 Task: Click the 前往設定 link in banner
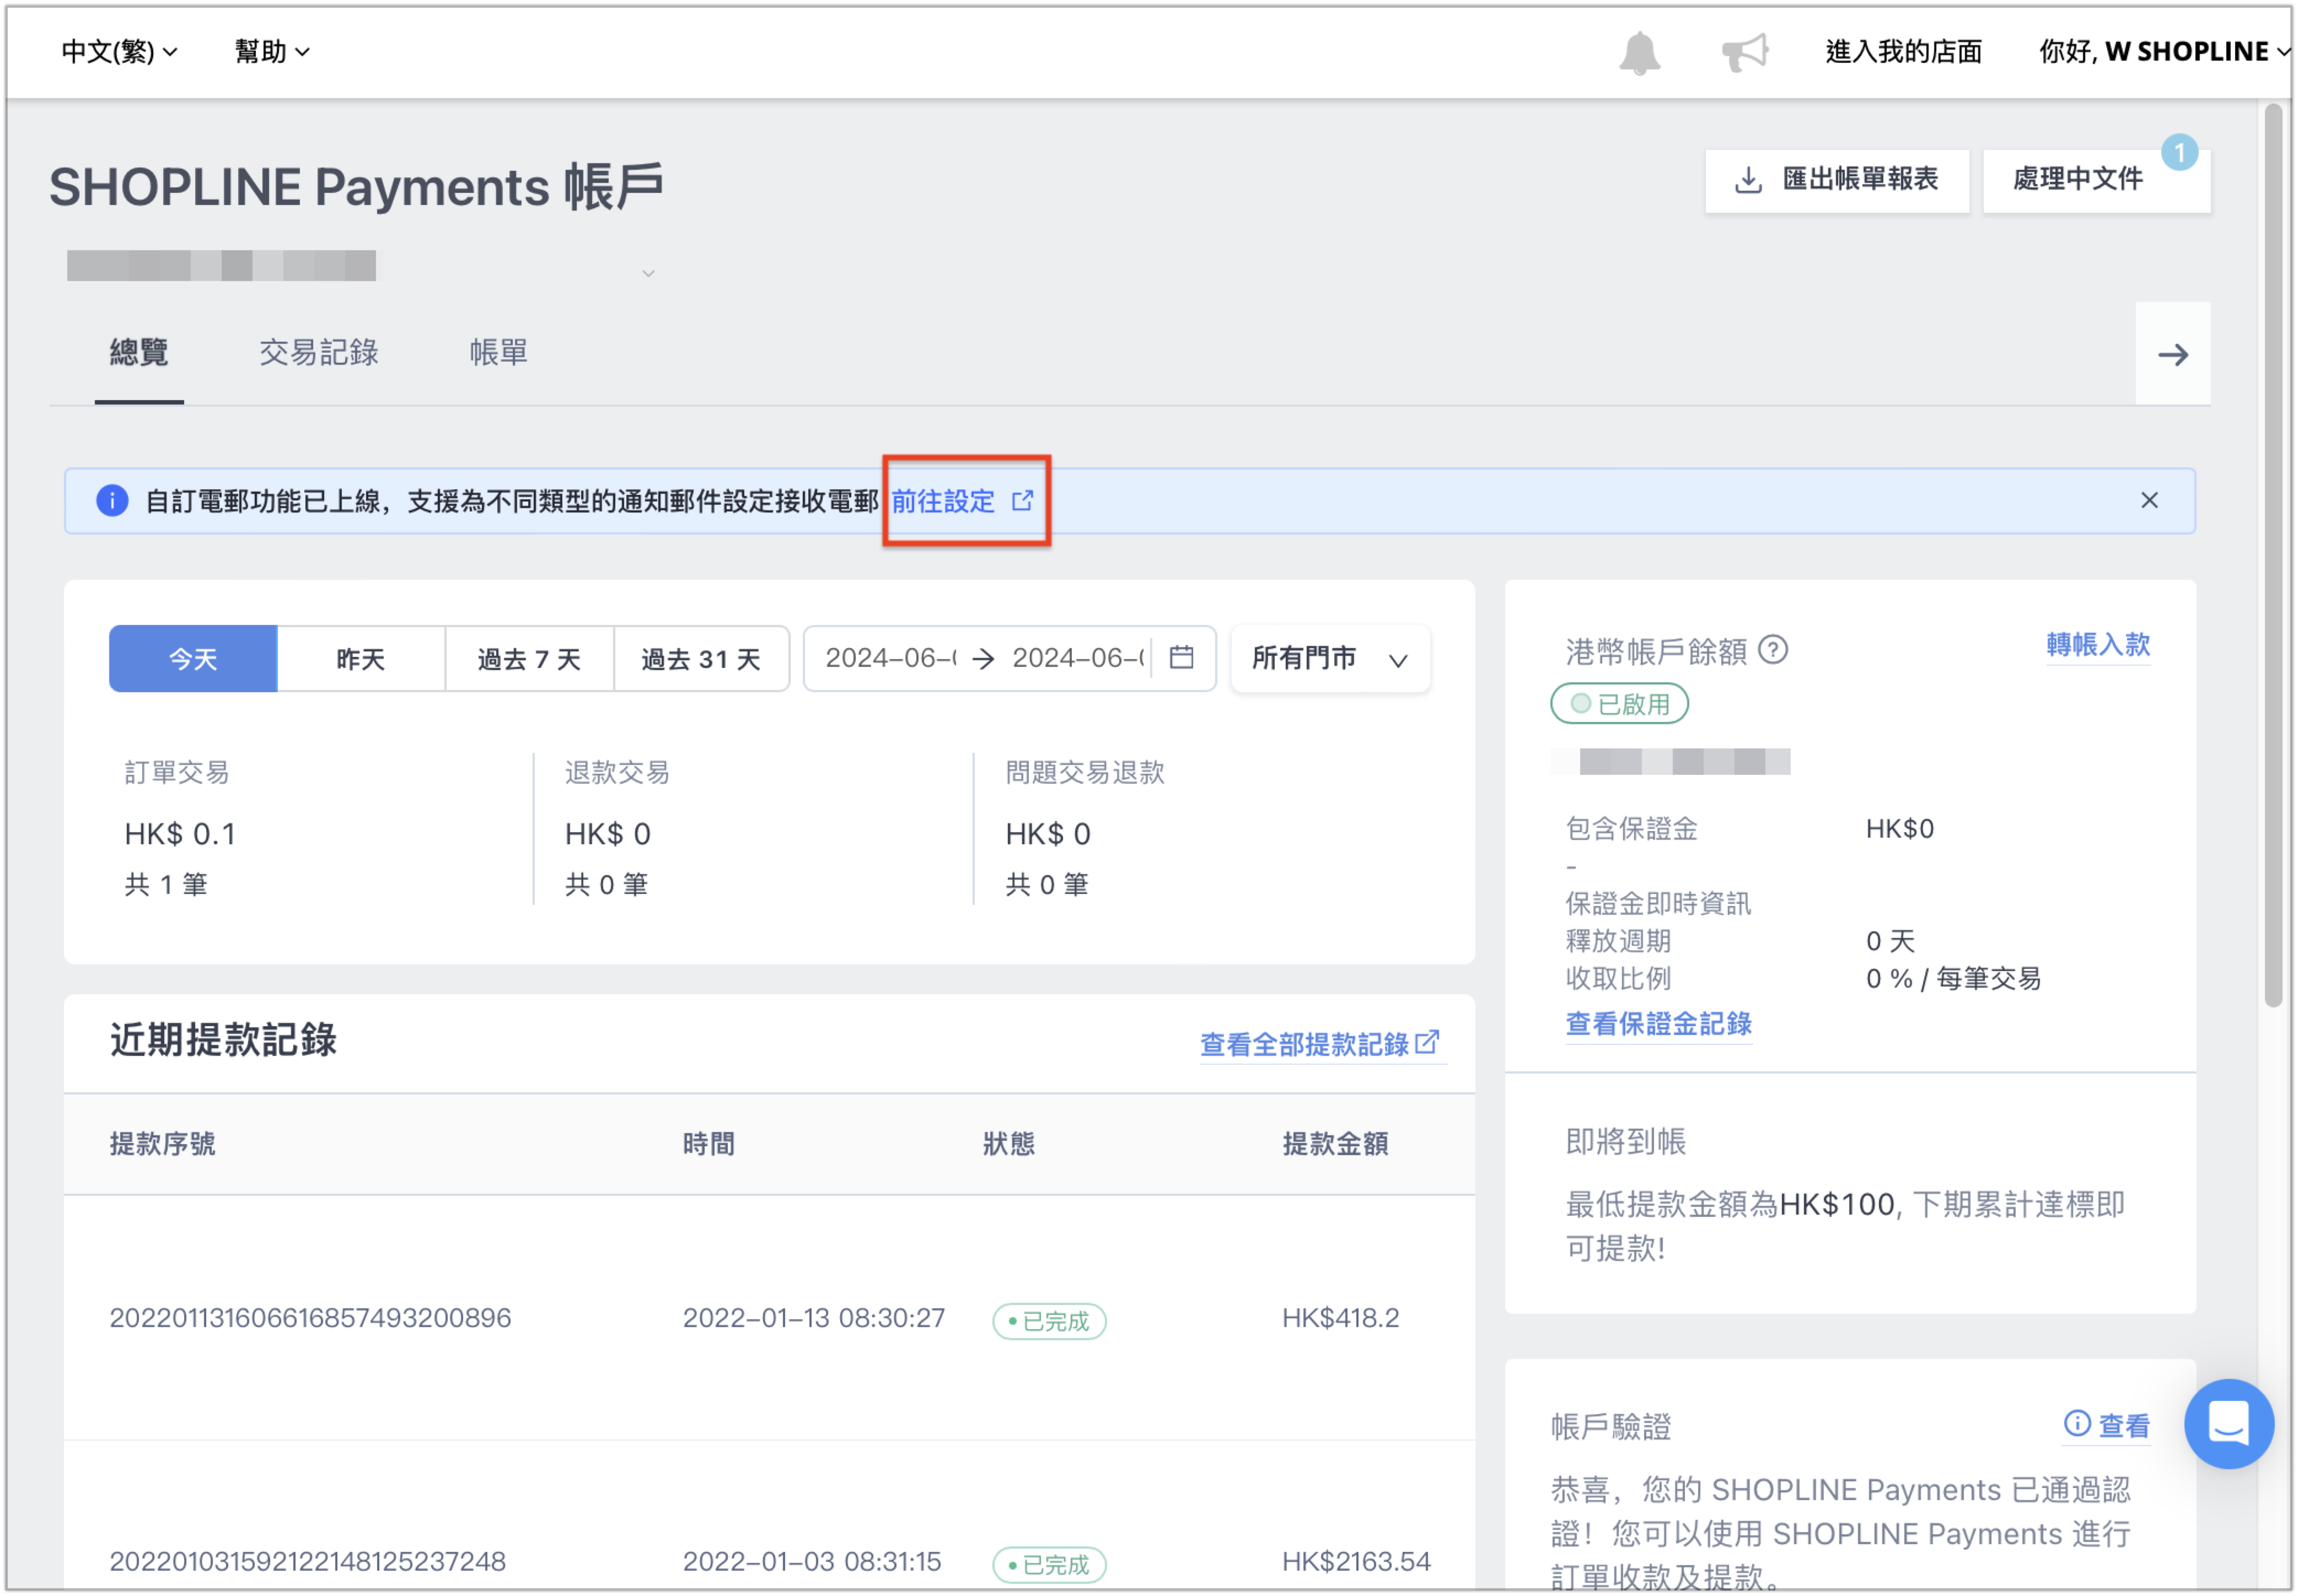(962, 500)
